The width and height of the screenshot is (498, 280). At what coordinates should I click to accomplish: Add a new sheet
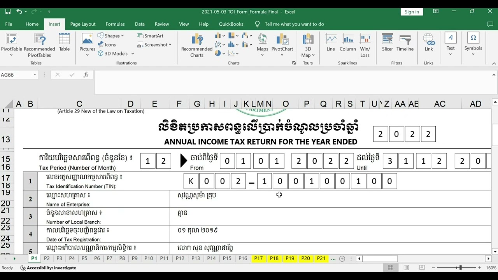(342, 259)
